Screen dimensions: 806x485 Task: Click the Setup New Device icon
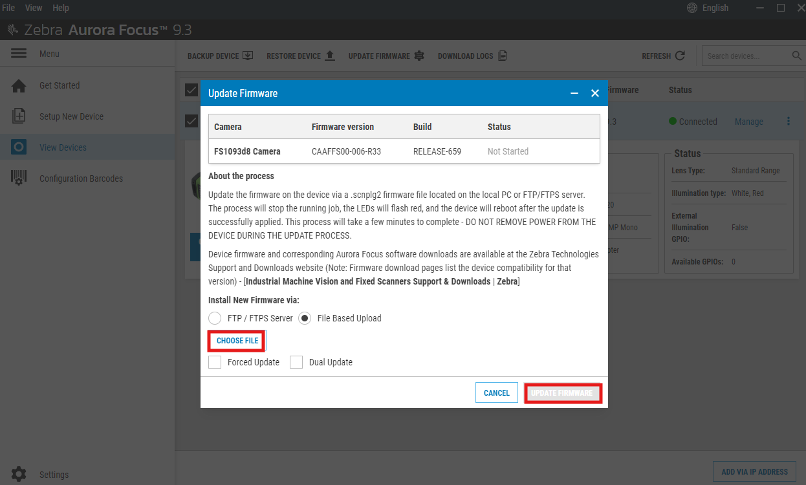[x=19, y=116]
